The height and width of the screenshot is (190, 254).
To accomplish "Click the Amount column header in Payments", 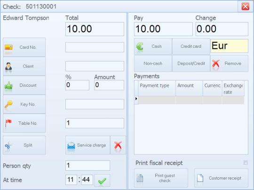I will (x=189, y=88).
